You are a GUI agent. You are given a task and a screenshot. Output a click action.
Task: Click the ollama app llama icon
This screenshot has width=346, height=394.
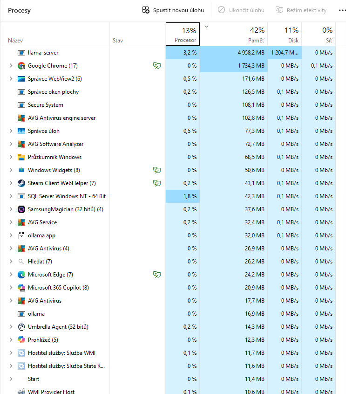(x=21, y=235)
